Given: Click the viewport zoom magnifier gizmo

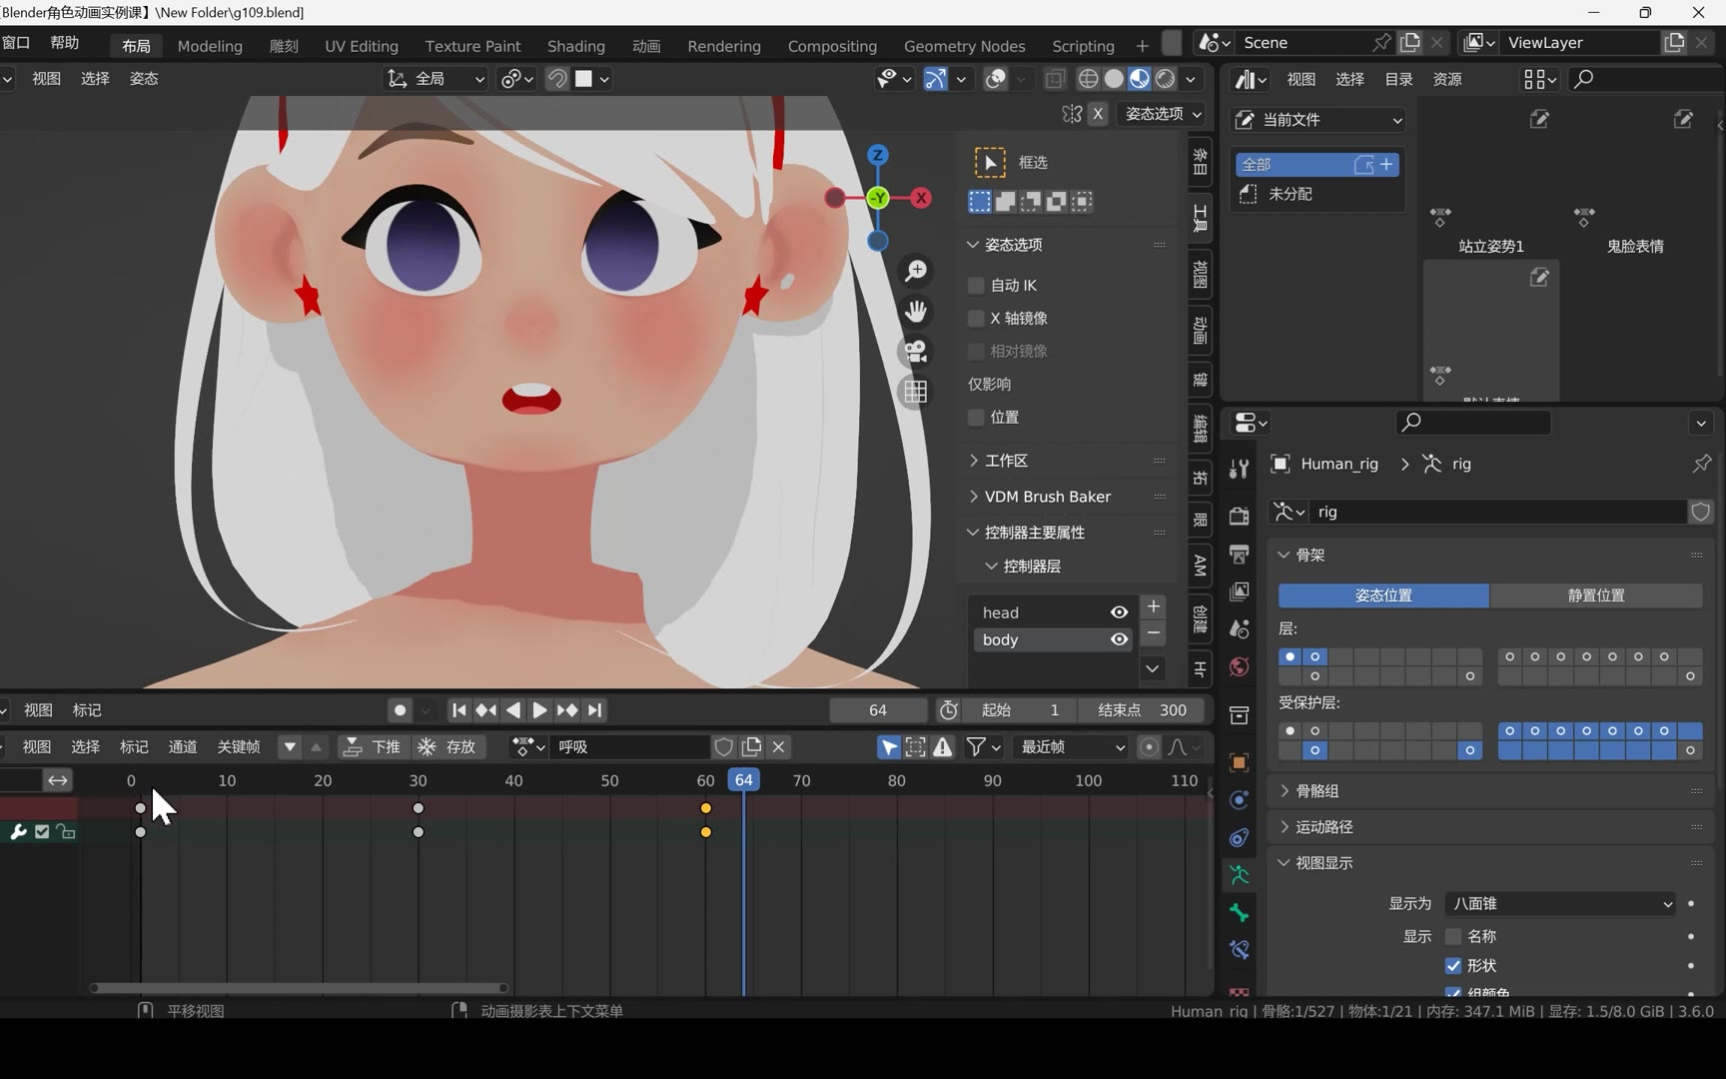Looking at the screenshot, I should (x=915, y=271).
